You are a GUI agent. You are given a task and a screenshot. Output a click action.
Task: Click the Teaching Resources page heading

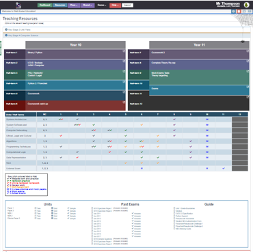20,18
